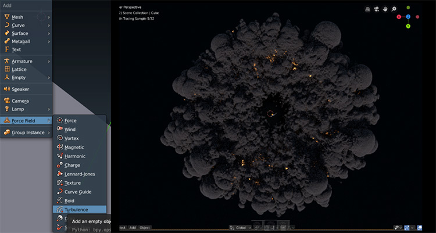
Task: Click the green Y axis on the navigation gizmo
Action: pos(408,26)
